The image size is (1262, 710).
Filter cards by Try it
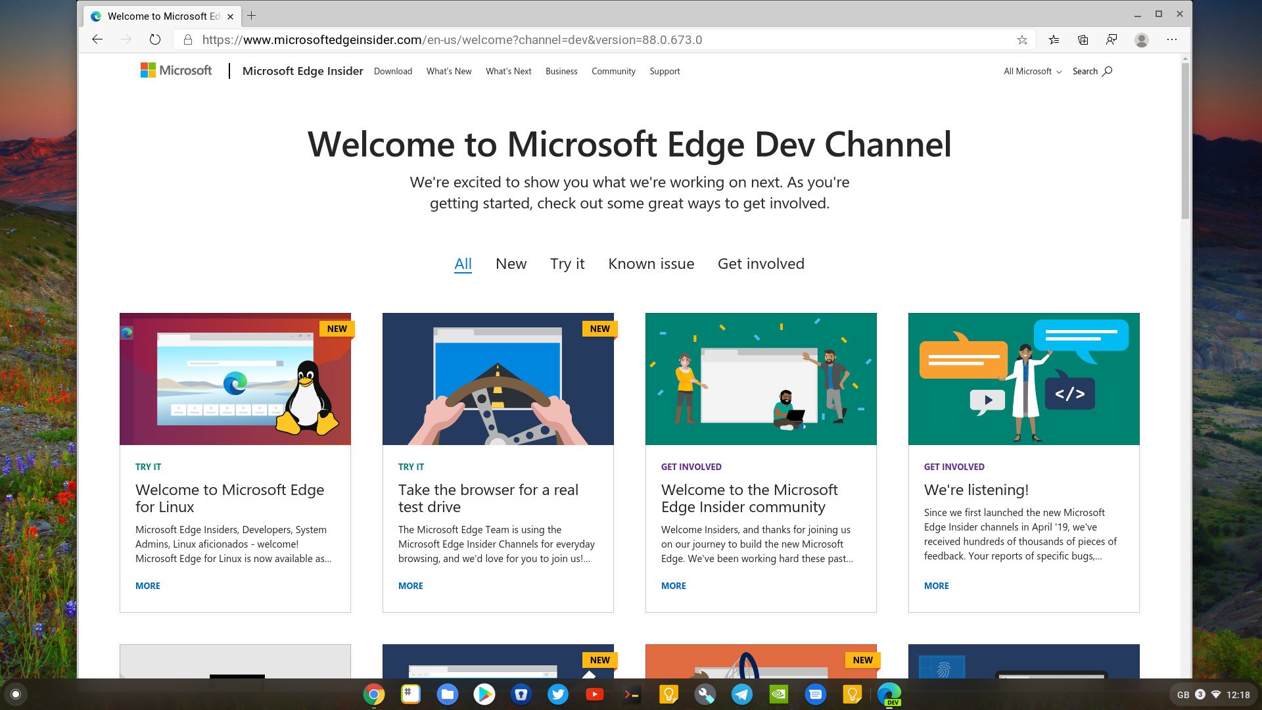pyautogui.click(x=567, y=264)
